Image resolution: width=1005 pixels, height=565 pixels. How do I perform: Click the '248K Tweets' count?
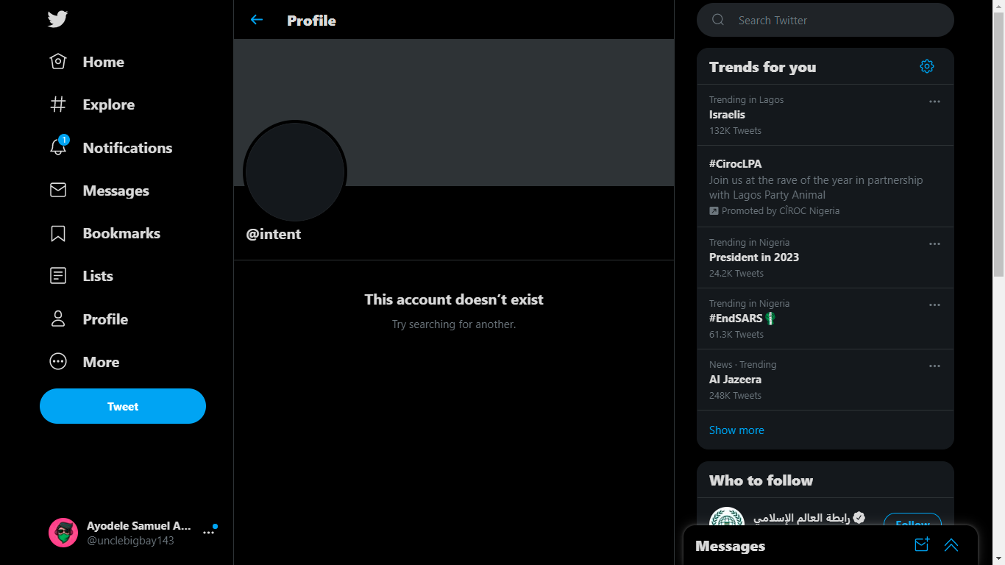point(735,396)
